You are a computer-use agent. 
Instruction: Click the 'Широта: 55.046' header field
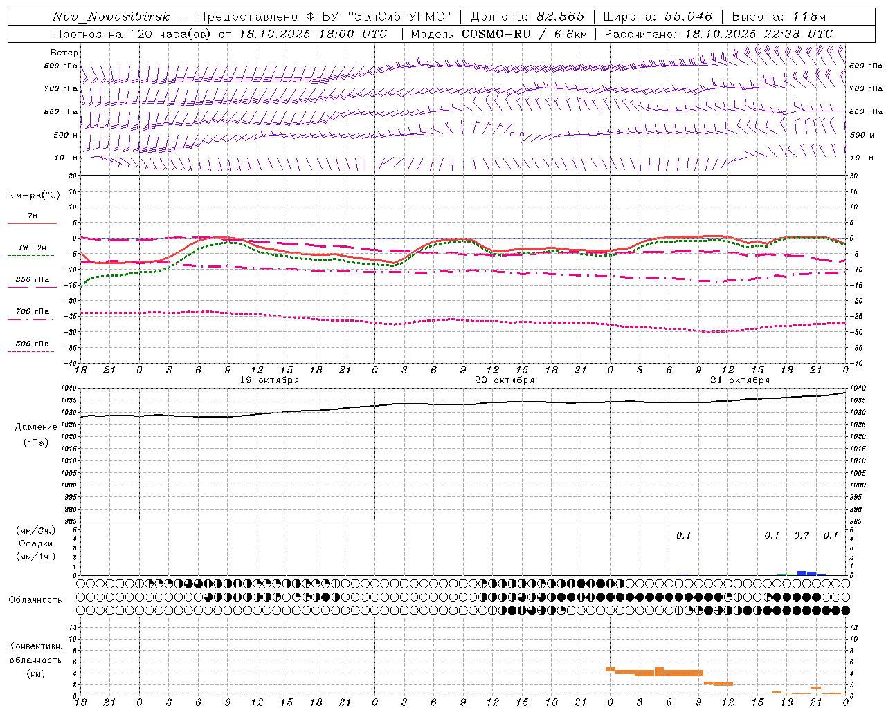pyautogui.click(x=658, y=17)
